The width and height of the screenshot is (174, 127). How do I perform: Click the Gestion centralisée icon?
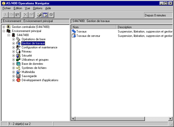9,27
